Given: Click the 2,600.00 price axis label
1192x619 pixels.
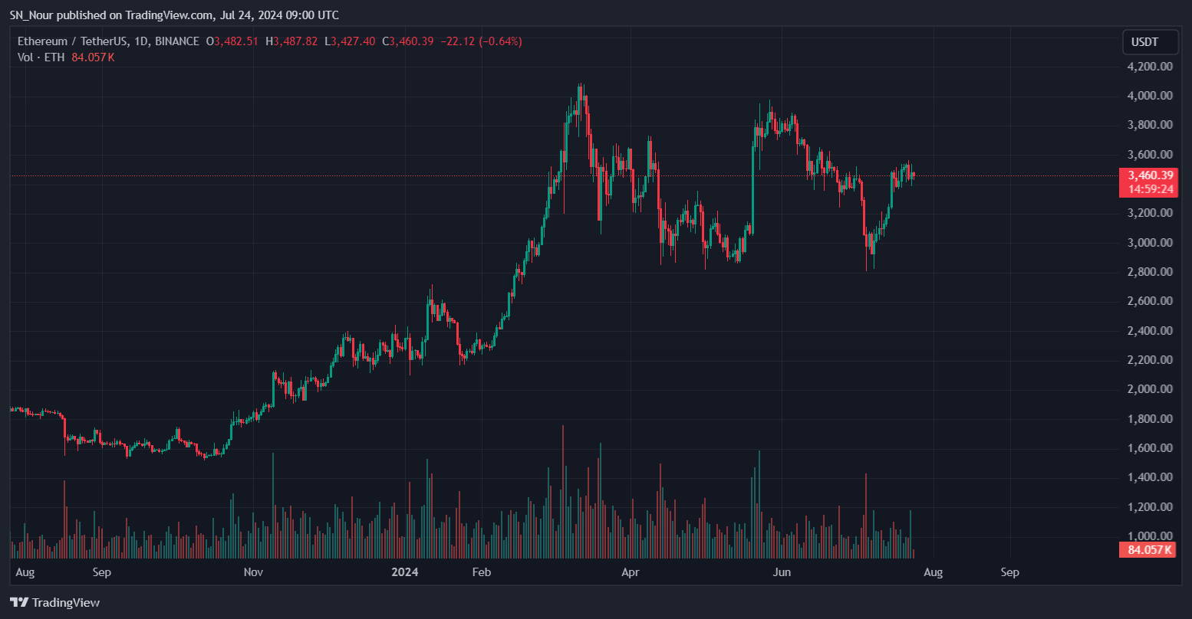Looking at the screenshot, I should pyautogui.click(x=1150, y=301).
